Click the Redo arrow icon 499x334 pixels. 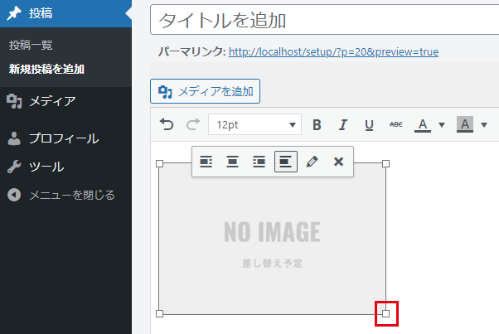coord(192,125)
